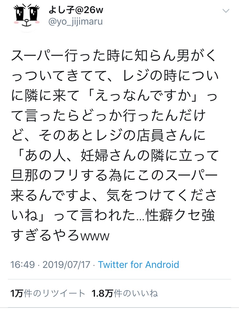Screen dimensions: 239x311
Task: Open the tweet options chevron menu
Action: 226,11
